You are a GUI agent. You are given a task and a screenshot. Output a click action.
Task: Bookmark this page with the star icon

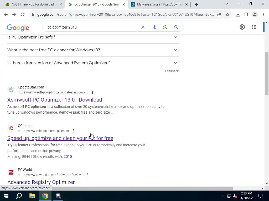tap(227, 15)
